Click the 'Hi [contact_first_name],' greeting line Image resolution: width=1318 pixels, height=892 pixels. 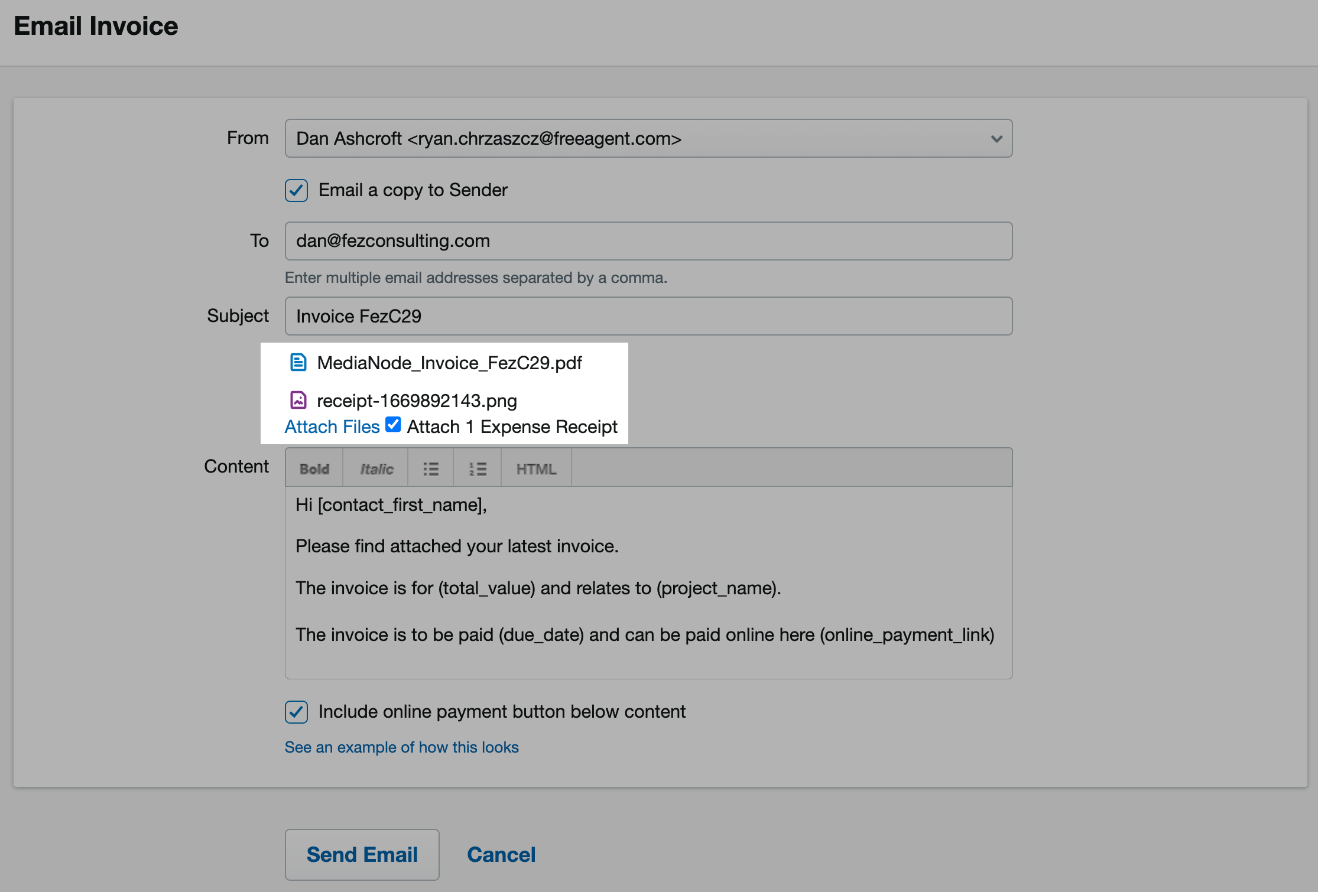(391, 505)
